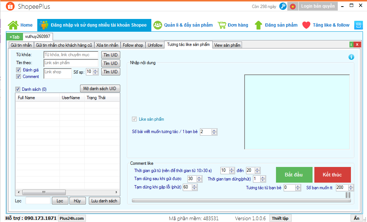
Task: Click the blue shop icon in the navigation bar
Action: coord(359,25)
